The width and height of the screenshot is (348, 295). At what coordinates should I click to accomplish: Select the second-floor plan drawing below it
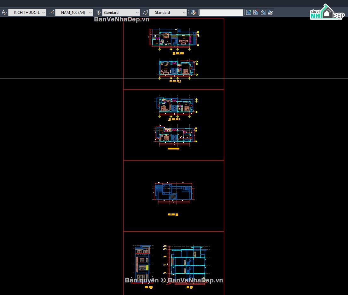178,69
